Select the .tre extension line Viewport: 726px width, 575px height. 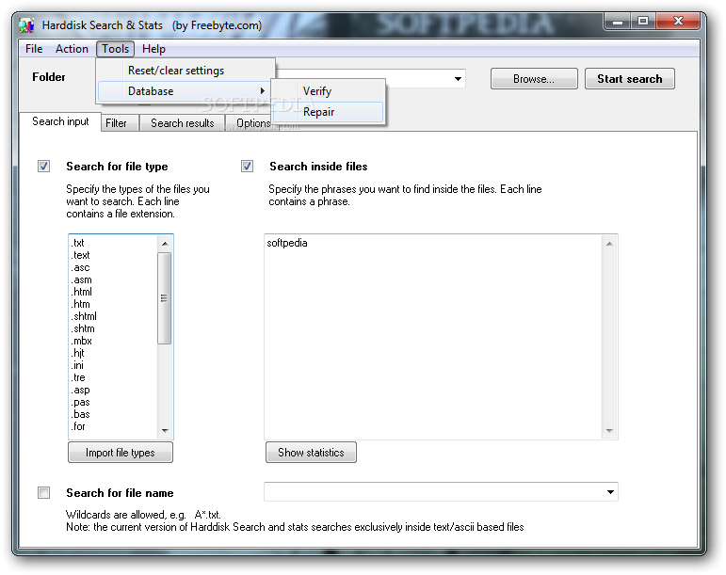point(78,378)
